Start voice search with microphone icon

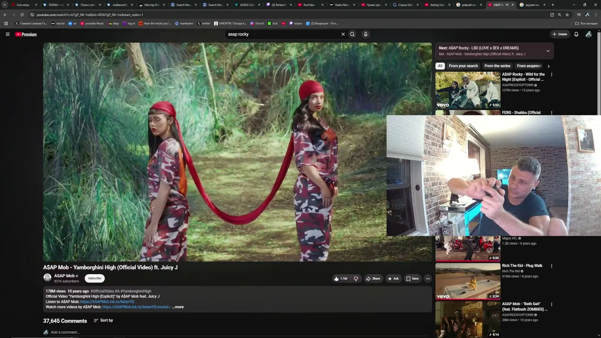365,34
